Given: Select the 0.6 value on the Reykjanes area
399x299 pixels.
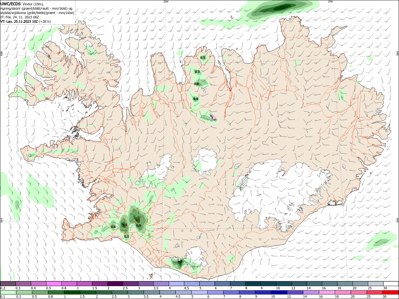Looking at the screenshot, I should [113, 227].
